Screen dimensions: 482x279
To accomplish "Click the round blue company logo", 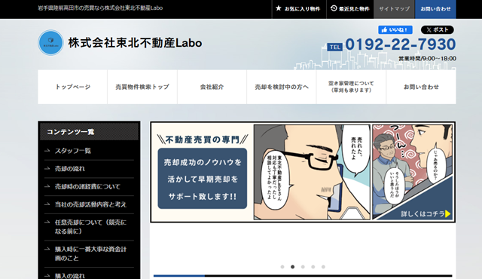I will [x=50, y=43].
